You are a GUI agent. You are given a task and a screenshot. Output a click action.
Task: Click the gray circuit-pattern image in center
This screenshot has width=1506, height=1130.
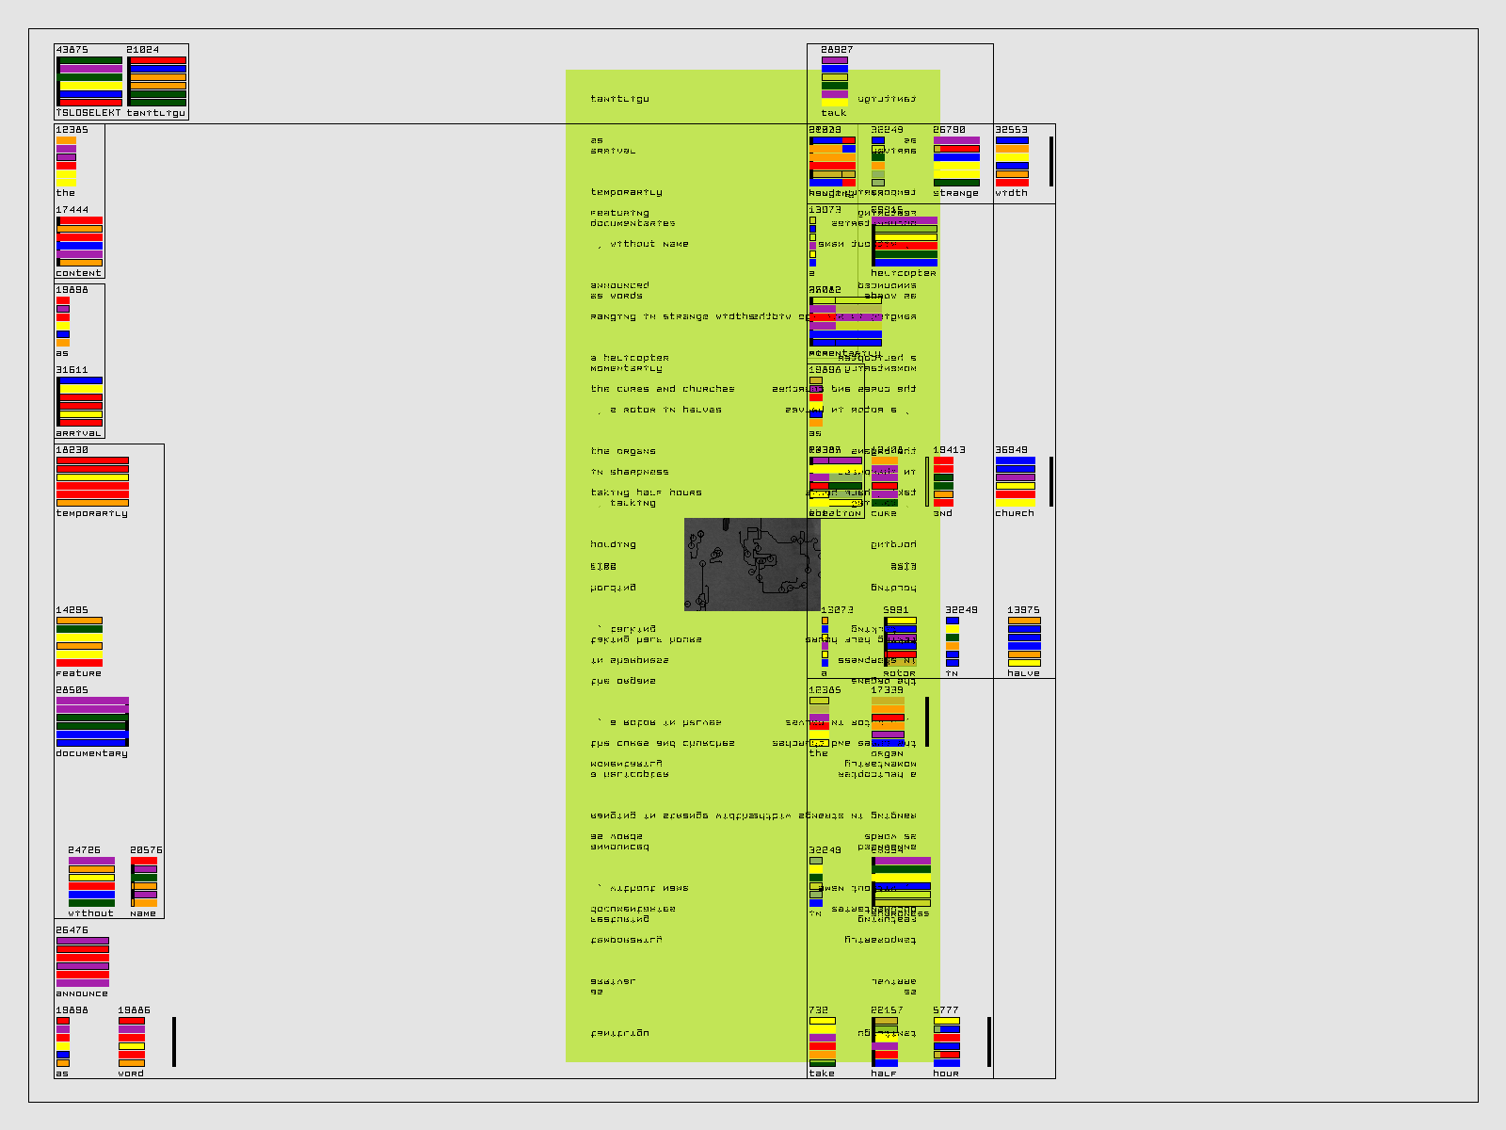tap(751, 564)
